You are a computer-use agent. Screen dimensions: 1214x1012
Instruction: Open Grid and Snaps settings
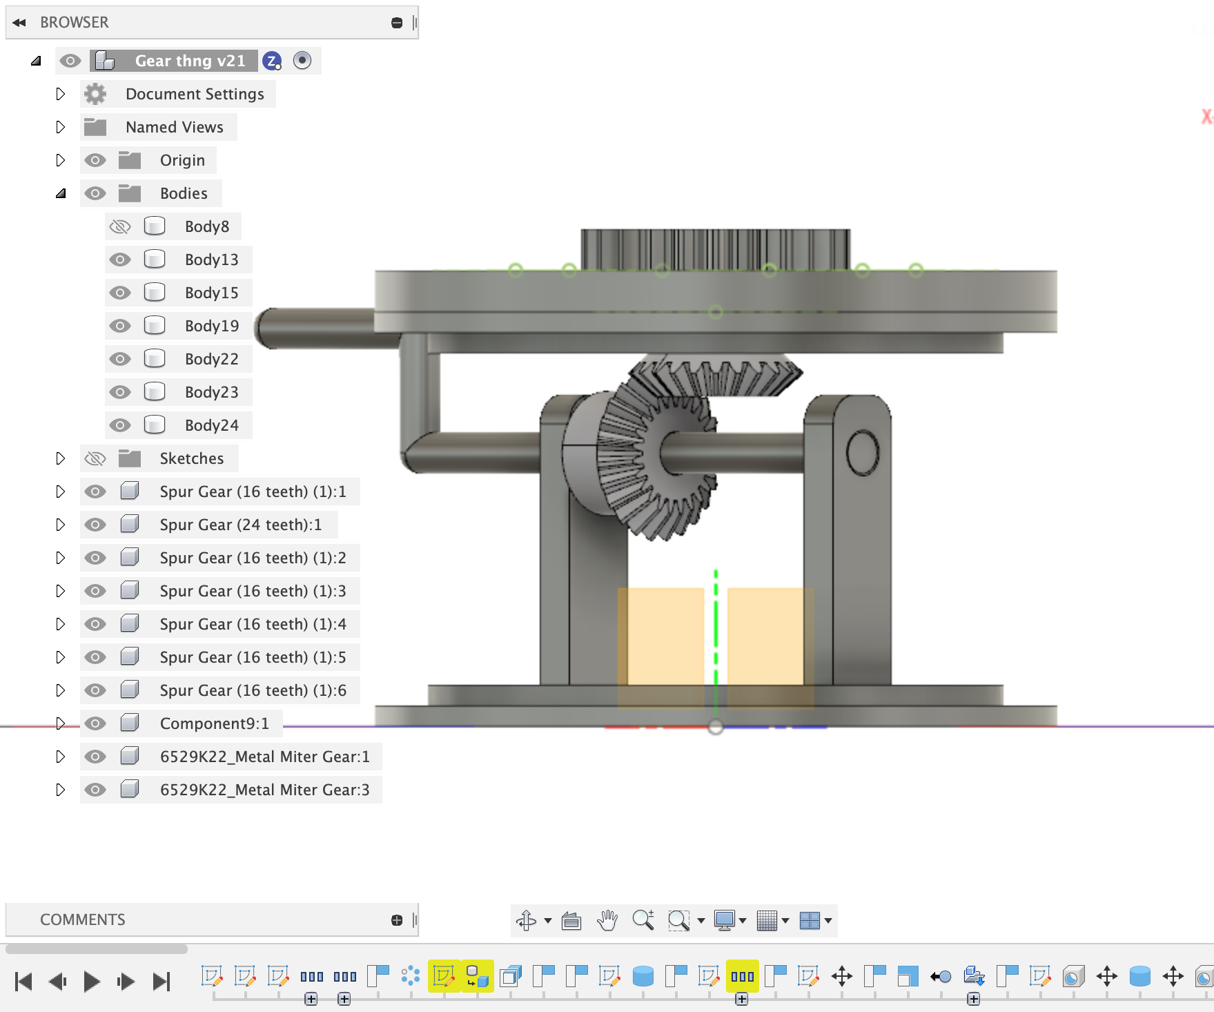(767, 920)
